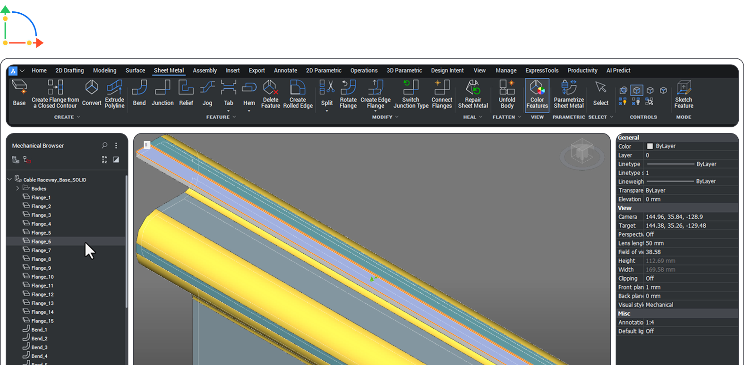The width and height of the screenshot is (744, 365).
Task: Activate the Extrude Polyline tool
Action: (115, 93)
